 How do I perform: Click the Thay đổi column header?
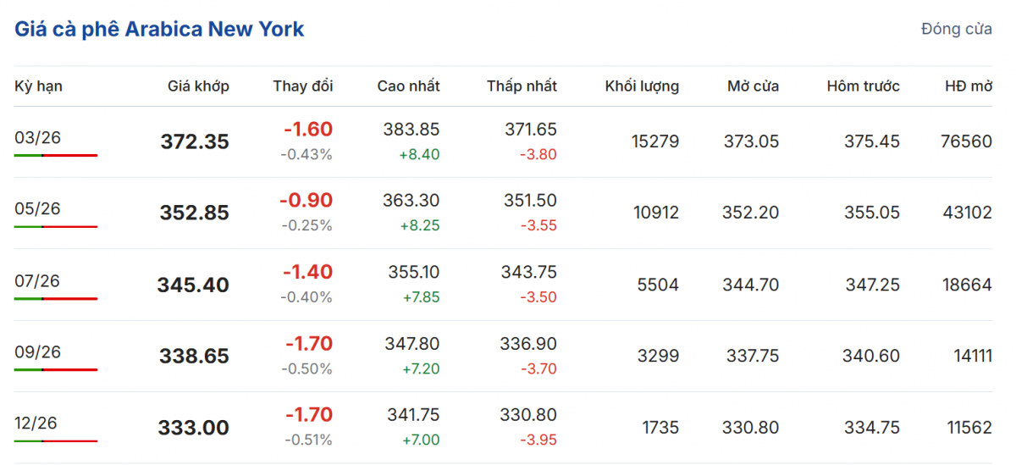click(303, 86)
